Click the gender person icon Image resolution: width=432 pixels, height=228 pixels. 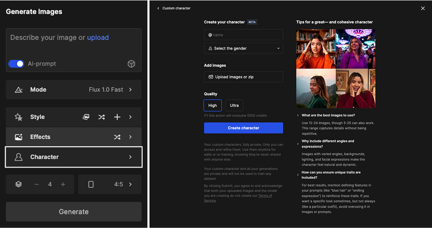coord(210,48)
